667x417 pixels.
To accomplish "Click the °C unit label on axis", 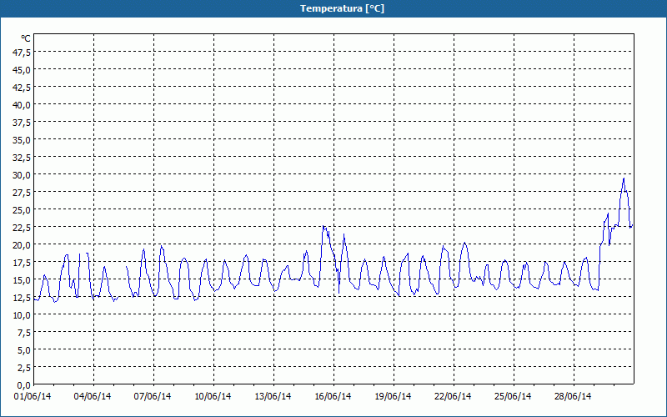I will tap(26, 38).
